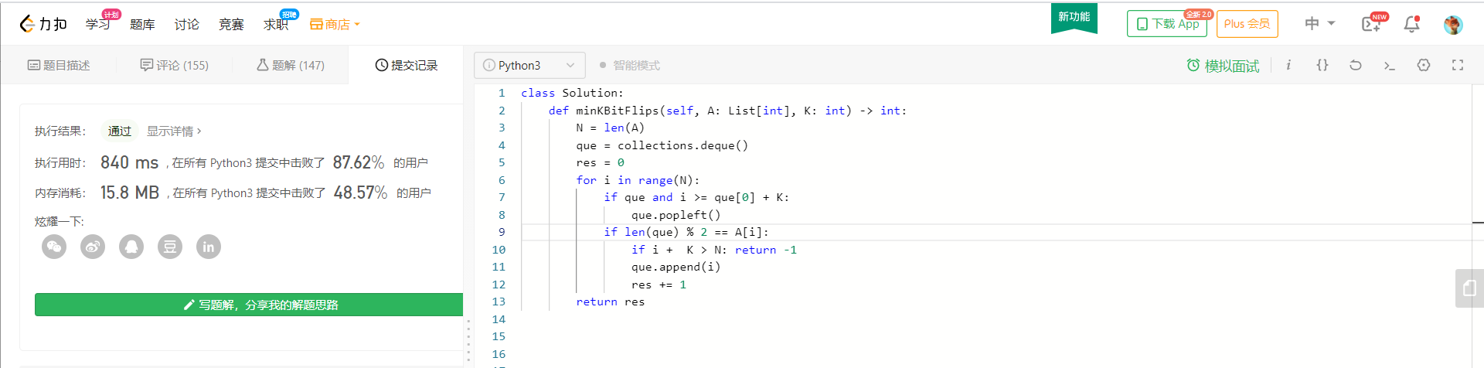Click the 下载 App button
Screen dimensions: 1484x368
(1167, 24)
